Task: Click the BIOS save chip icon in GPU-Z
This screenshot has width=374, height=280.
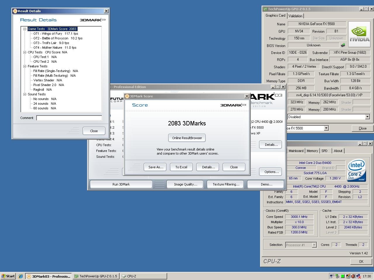Action: click(343, 45)
